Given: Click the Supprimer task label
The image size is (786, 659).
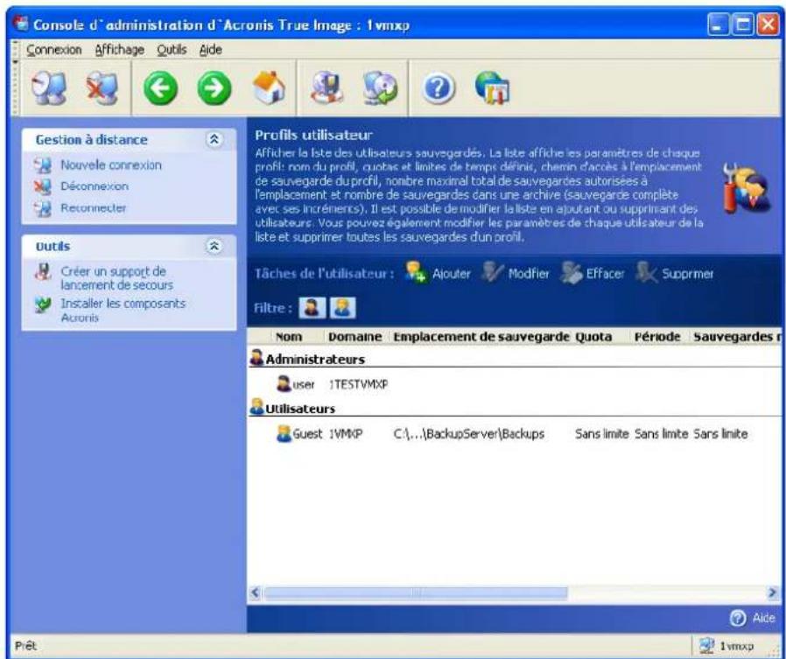Looking at the screenshot, I should (x=687, y=274).
